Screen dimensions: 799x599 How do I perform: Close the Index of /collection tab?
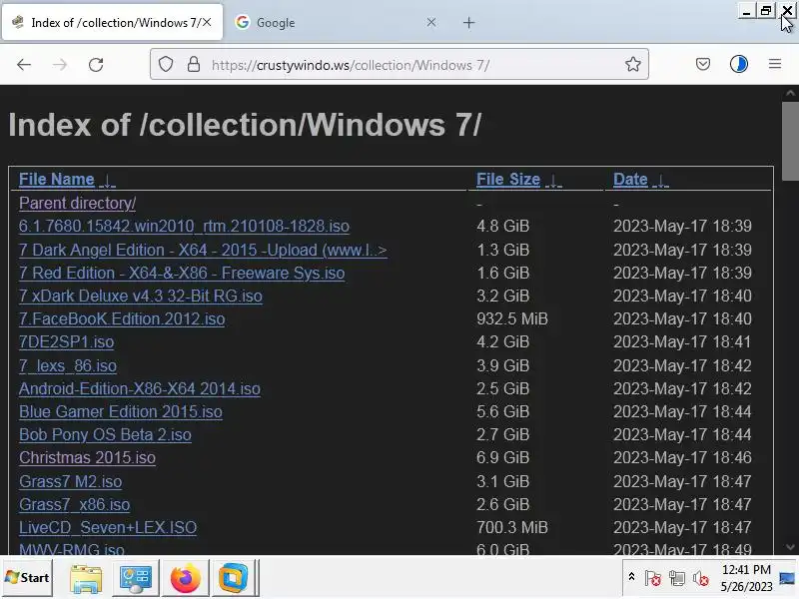(207, 22)
